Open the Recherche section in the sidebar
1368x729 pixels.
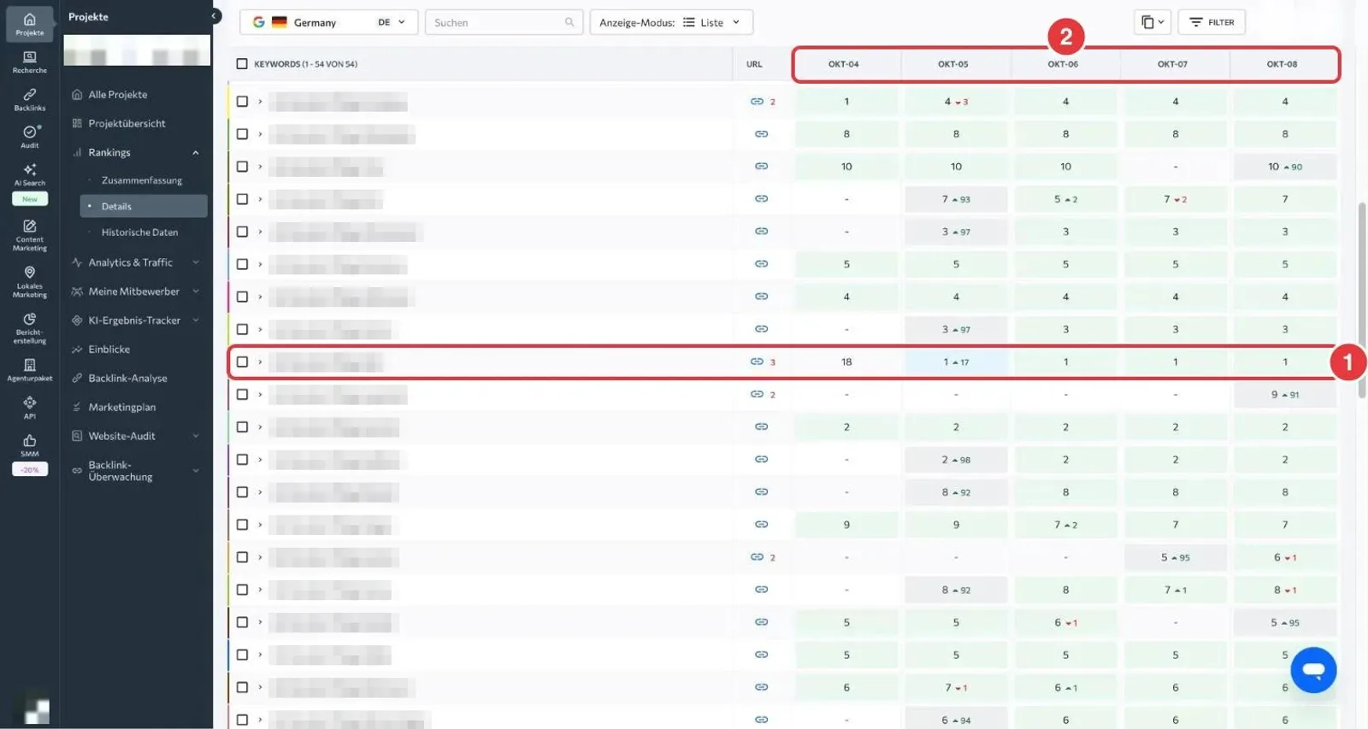29,62
